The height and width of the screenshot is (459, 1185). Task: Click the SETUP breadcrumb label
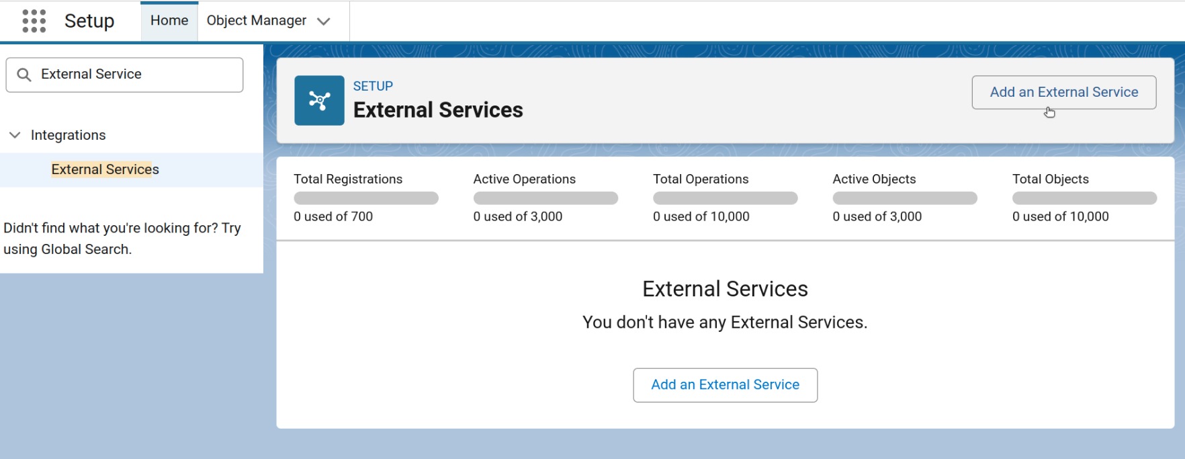click(x=373, y=85)
